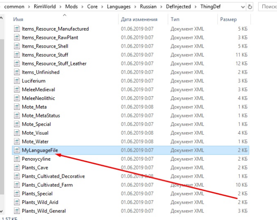277x220 pixels.
Task: Click the scroll up arrow of sidebar scrollbar
Action: 1,18
